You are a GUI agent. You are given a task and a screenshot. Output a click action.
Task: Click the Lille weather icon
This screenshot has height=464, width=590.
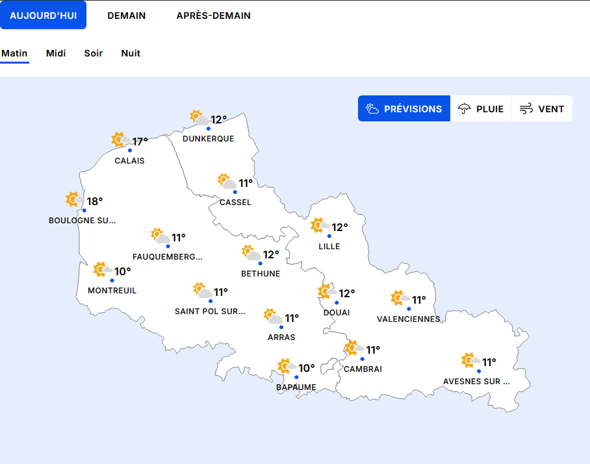point(320,225)
